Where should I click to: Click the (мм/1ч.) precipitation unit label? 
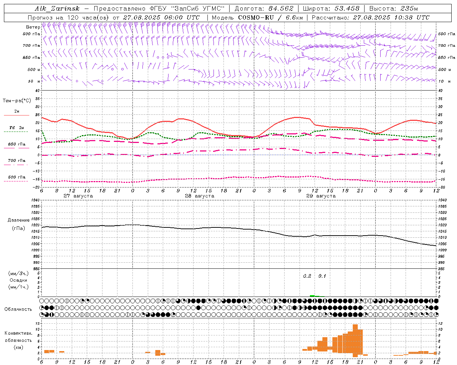[x=19, y=287]
